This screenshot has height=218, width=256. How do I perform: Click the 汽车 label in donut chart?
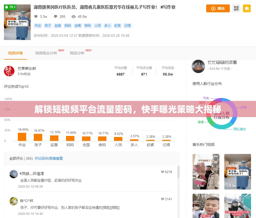tap(206, 98)
